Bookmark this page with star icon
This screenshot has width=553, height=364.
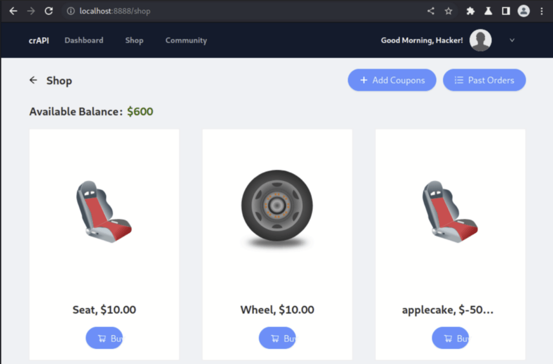pyautogui.click(x=448, y=11)
